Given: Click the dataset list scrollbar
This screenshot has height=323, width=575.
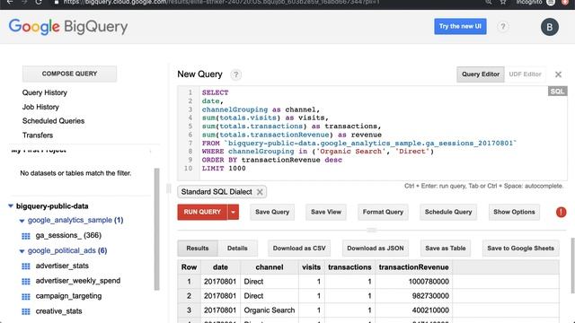Looking at the screenshot, I should pyautogui.click(x=157, y=229).
